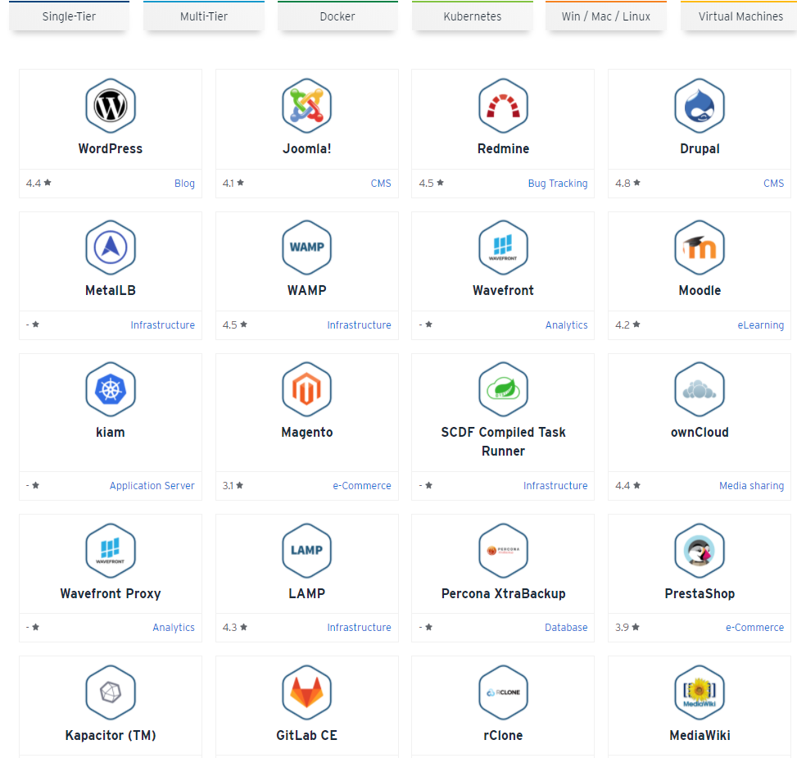Screen dimensions: 797x758
Task: Click the 4.5 star rating under Redmine
Action: [x=432, y=183]
